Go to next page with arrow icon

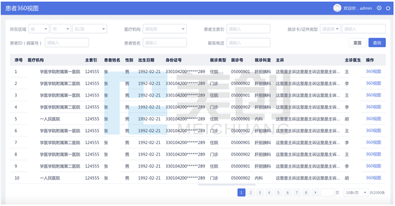click(x=315, y=192)
